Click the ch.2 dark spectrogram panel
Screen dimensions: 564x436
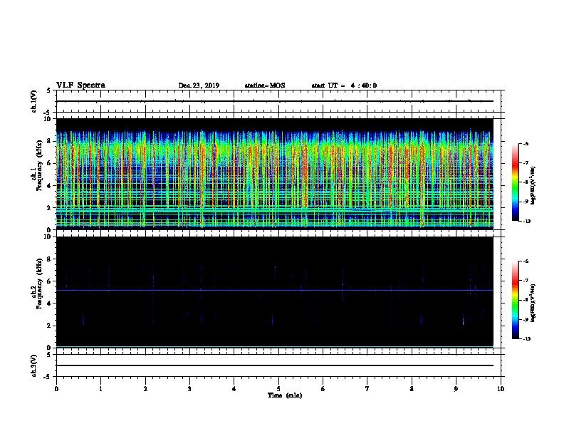[275, 292]
